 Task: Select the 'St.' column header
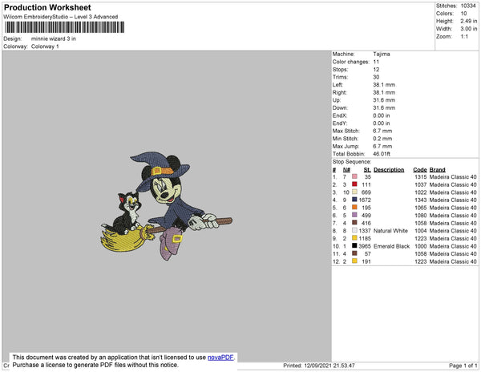367,170
